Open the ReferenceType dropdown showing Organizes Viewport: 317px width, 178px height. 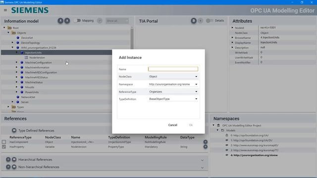click(173, 91)
